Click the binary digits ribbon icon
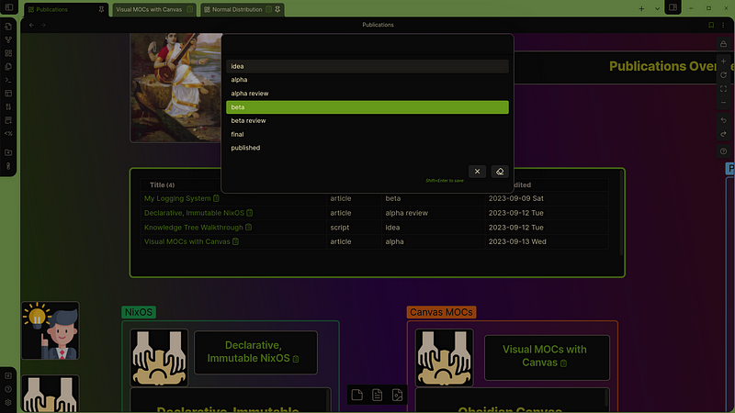 (x=8, y=106)
